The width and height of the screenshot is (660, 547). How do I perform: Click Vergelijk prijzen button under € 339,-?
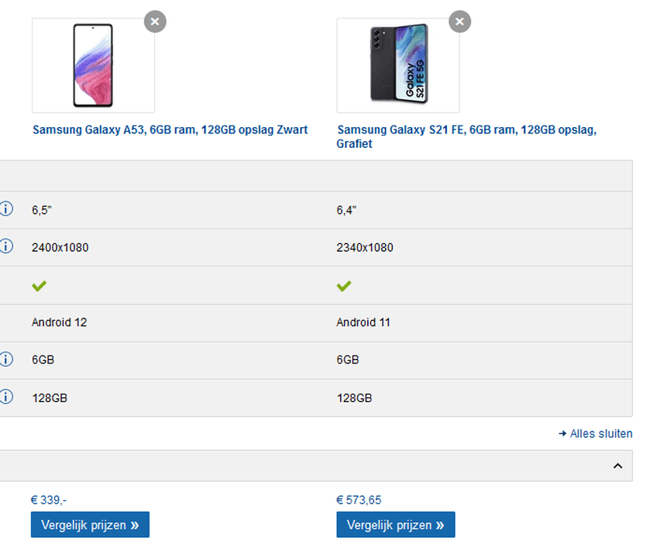[90, 525]
